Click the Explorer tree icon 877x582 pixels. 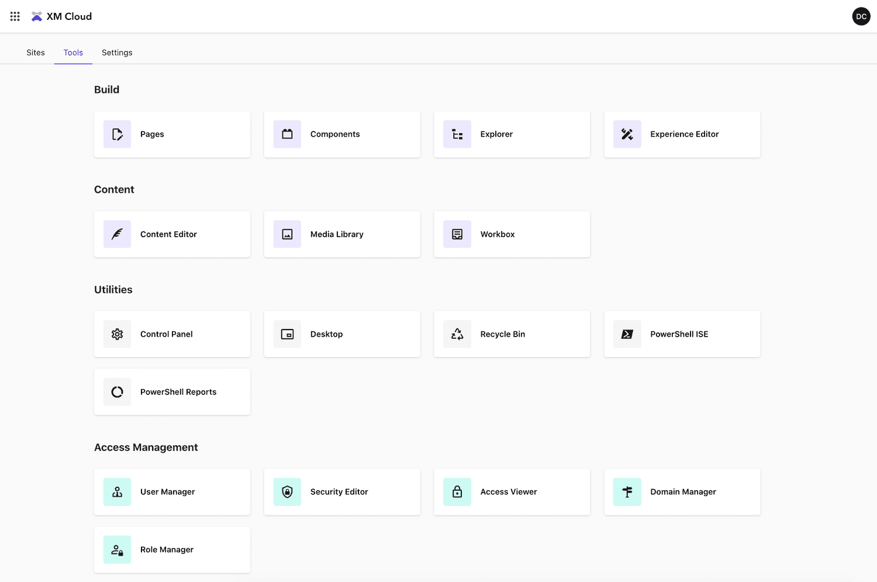[x=457, y=134]
